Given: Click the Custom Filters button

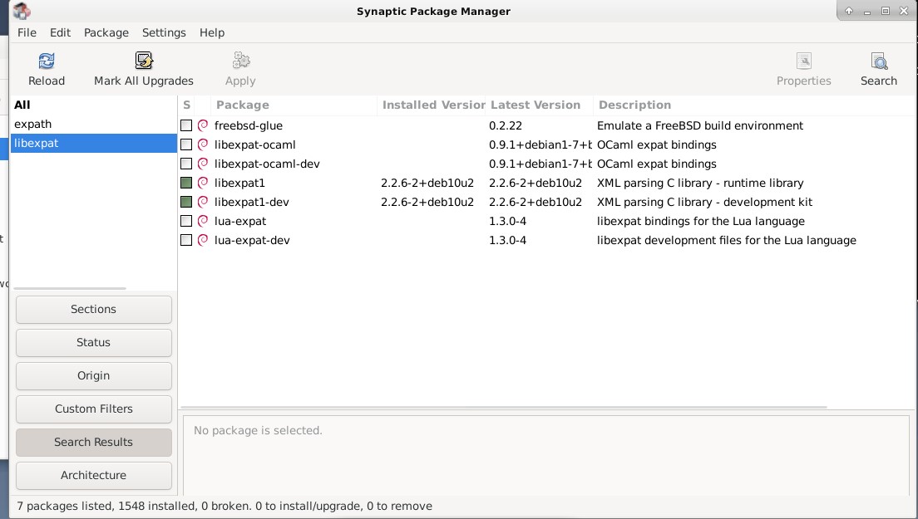Looking at the screenshot, I should pos(94,409).
